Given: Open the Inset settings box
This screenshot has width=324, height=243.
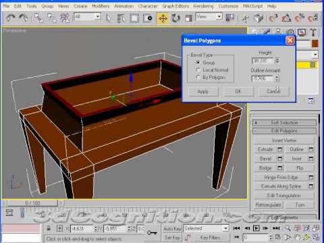Looking at the screenshot, I should [311, 159].
